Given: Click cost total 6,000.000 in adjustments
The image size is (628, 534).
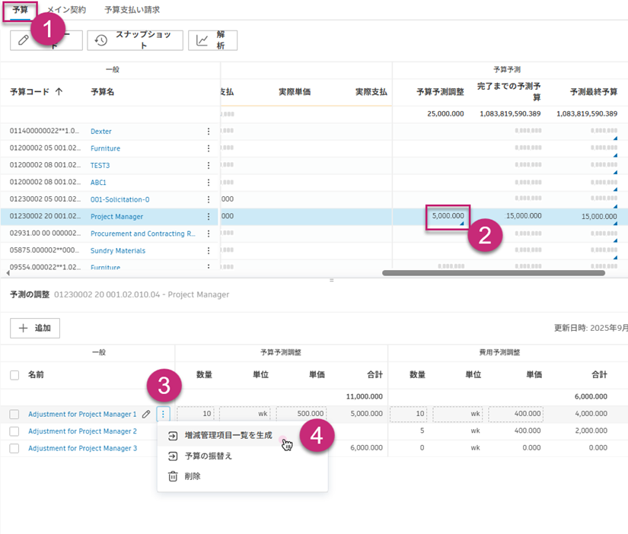Looking at the screenshot, I should click(591, 397).
